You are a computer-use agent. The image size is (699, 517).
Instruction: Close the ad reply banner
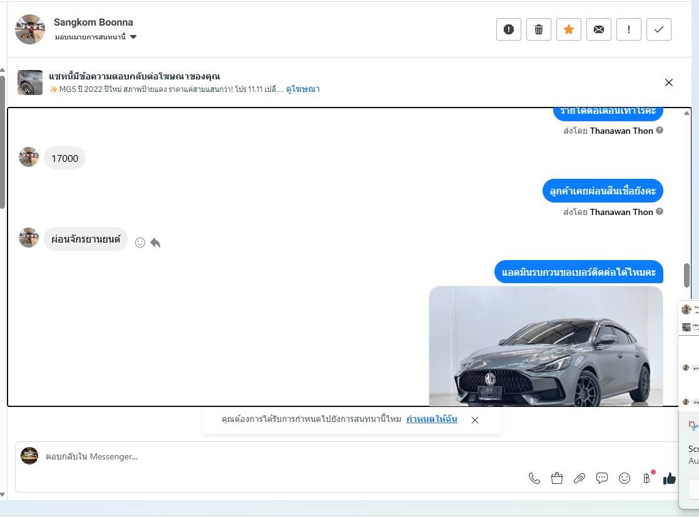(x=669, y=83)
